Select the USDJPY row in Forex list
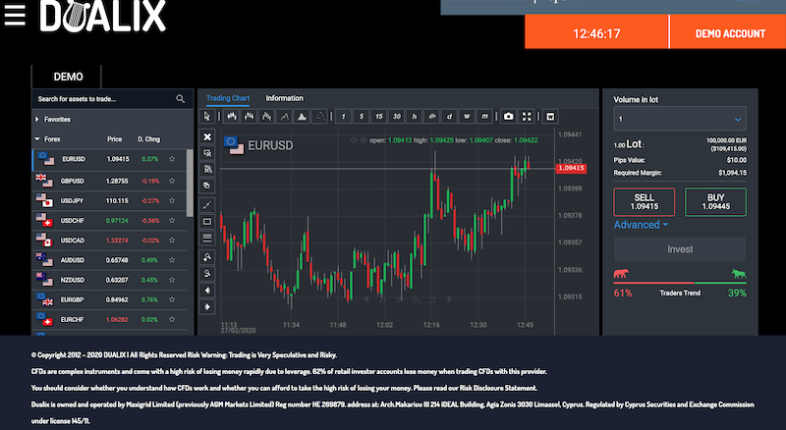The height and width of the screenshot is (430, 786). click(x=109, y=200)
